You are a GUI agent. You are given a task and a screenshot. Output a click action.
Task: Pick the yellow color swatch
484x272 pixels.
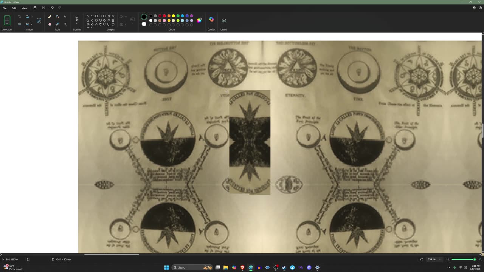(173, 16)
